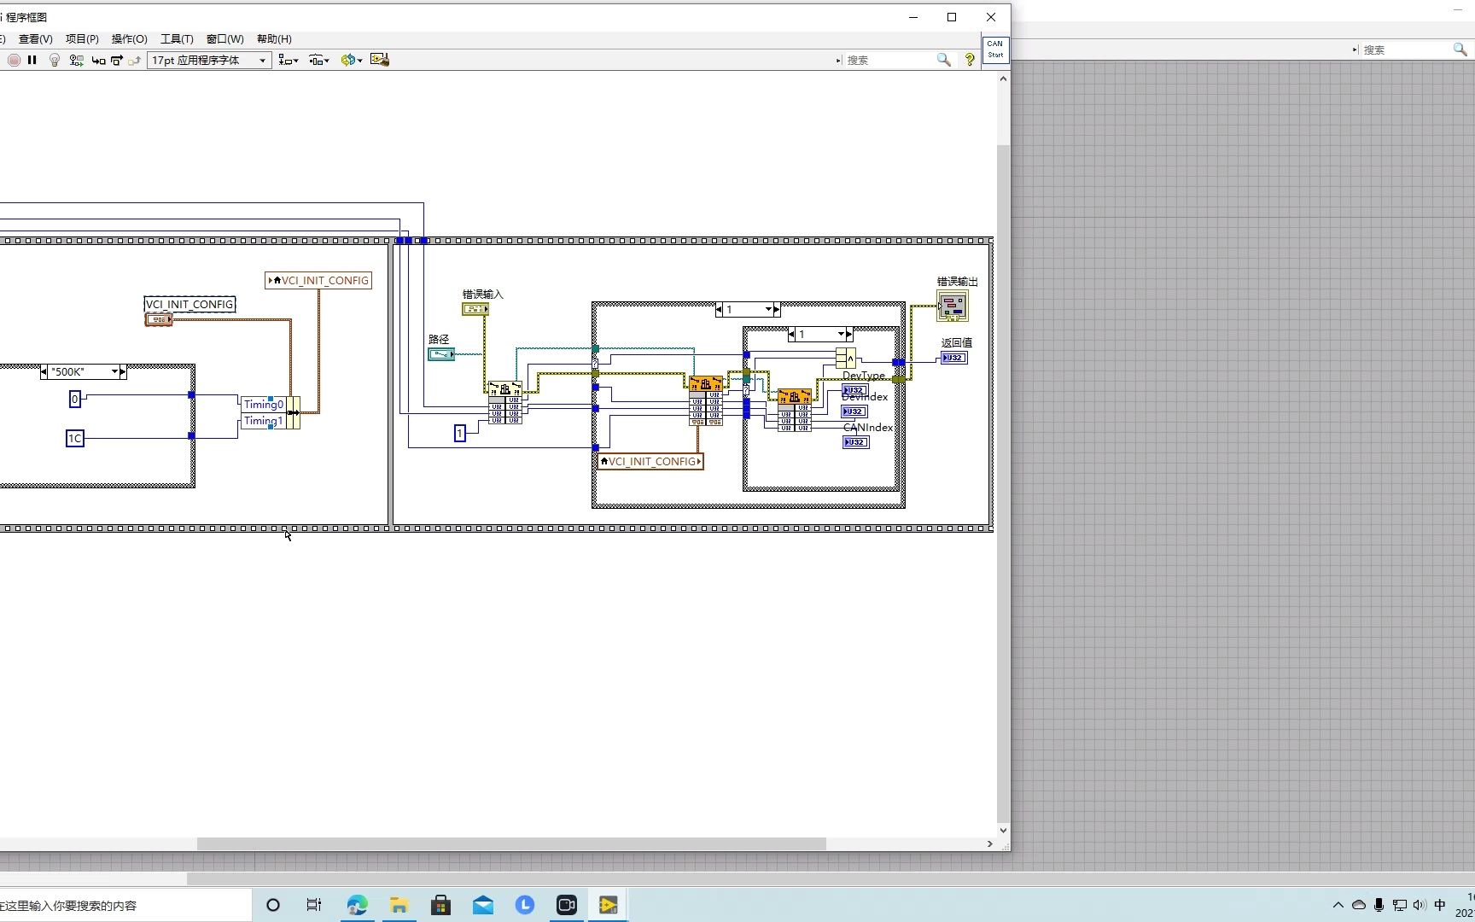
Task: Click Timing0 element of bundle by name
Action: click(264, 405)
